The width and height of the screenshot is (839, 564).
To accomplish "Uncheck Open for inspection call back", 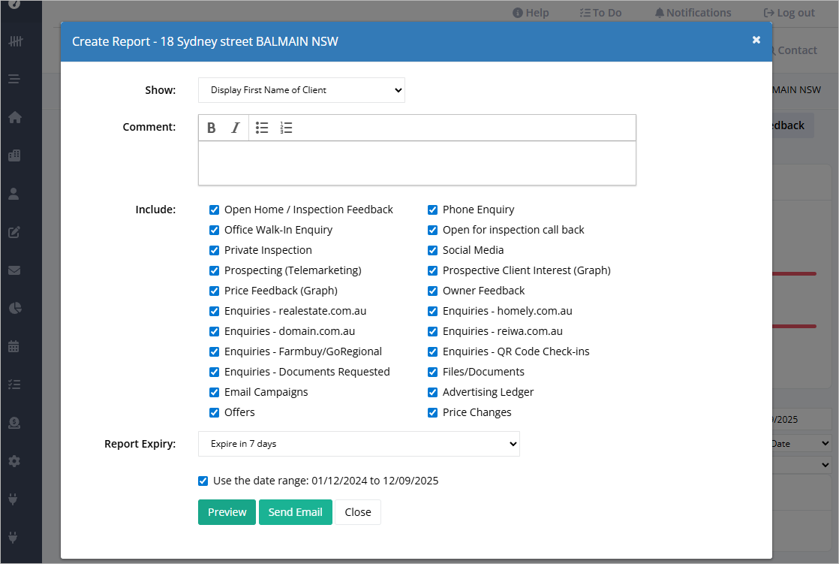I will pyautogui.click(x=432, y=230).
